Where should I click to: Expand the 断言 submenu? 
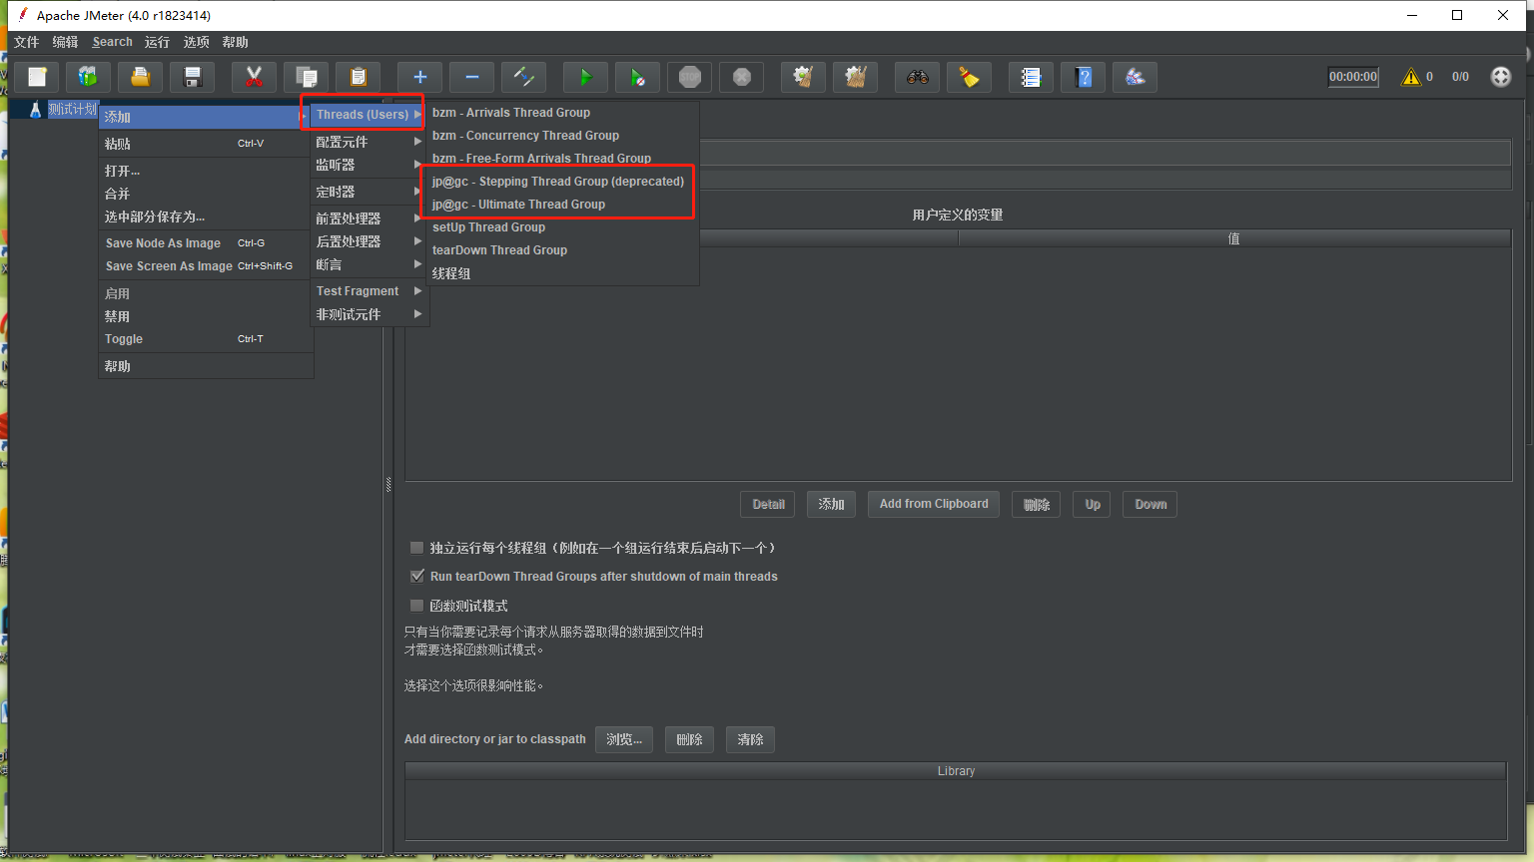click(369, 264)
